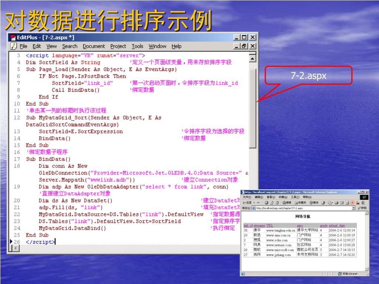Restore the EditPlus inner document window
Image resolution: width=379 pixels, height=284 pixels.
point(244,46)
